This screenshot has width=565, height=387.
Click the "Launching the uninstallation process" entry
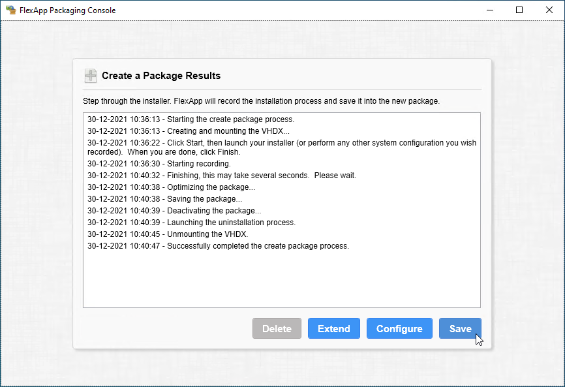pyautogui.click(x=191, y=223)
